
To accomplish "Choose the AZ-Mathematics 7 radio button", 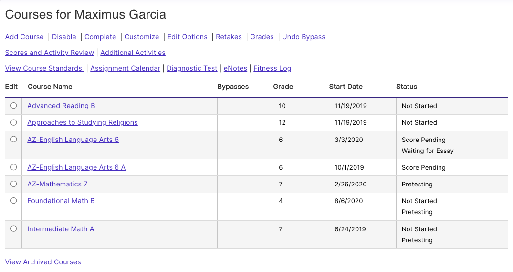I will (x=13, y=184).
